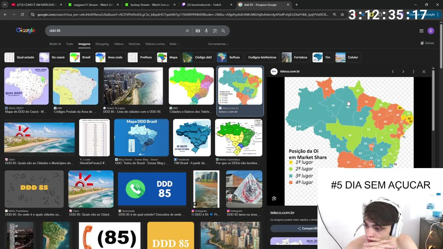This screenshot has width=443, height=249.
Task: Open the on-screen keyboard icon in search bar
Action: point(198,31)
